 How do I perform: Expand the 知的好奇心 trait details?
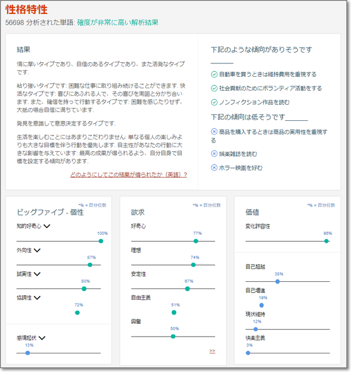(x=47, y=226)
